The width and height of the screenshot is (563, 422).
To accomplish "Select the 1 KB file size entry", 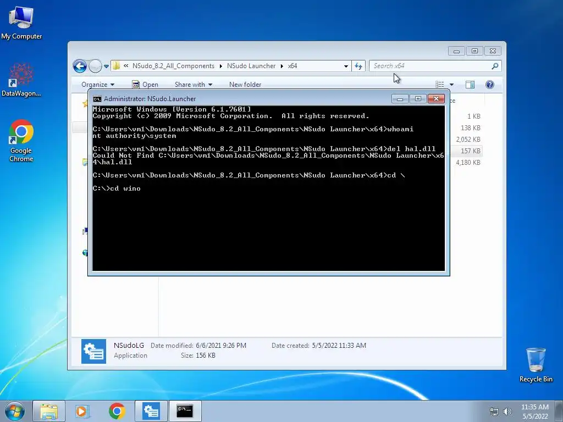I will coord(473,116).
